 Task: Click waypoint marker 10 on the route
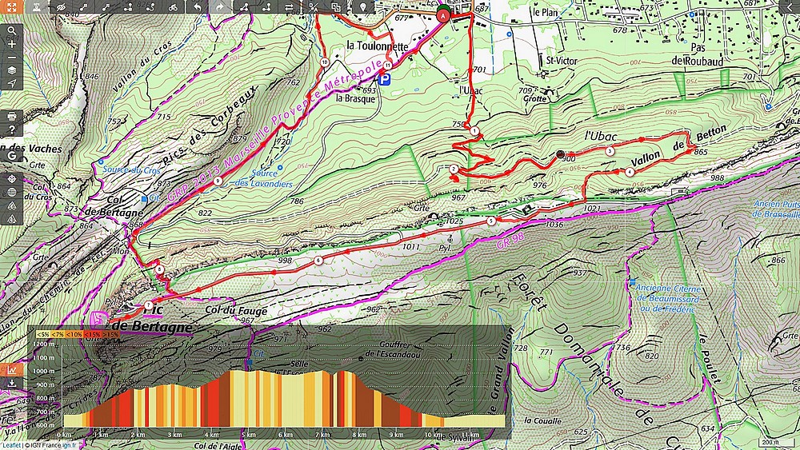click(x=325, y=62)
